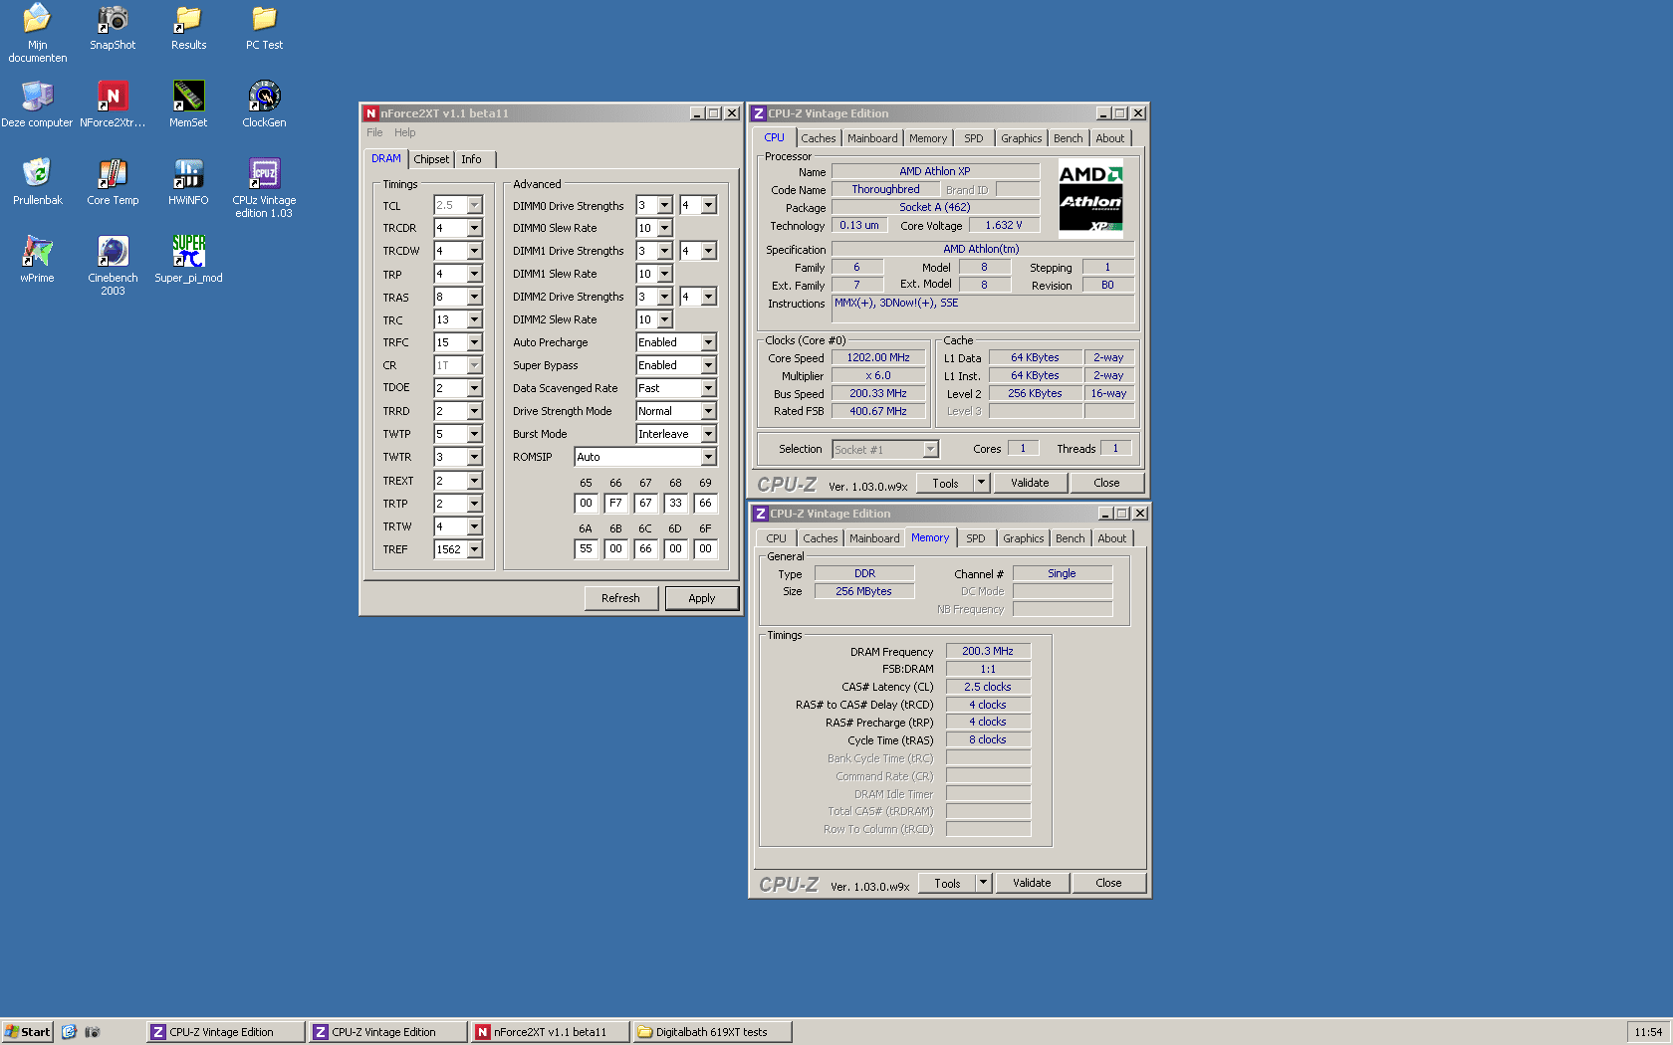Click the Refresh button in nForce2XT

tap(620, 598)
